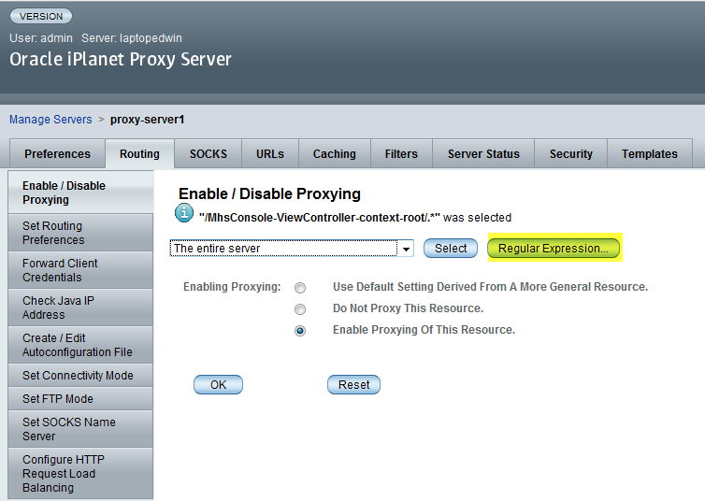Open Create / Edit Autoconfiguration File
The image size is (705, 501).
coord(80,345)
